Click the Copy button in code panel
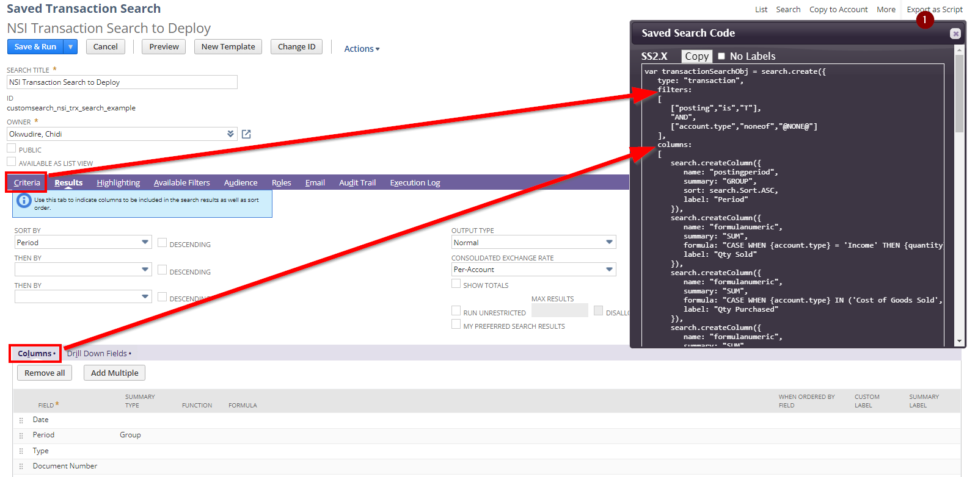 point(696,56)
